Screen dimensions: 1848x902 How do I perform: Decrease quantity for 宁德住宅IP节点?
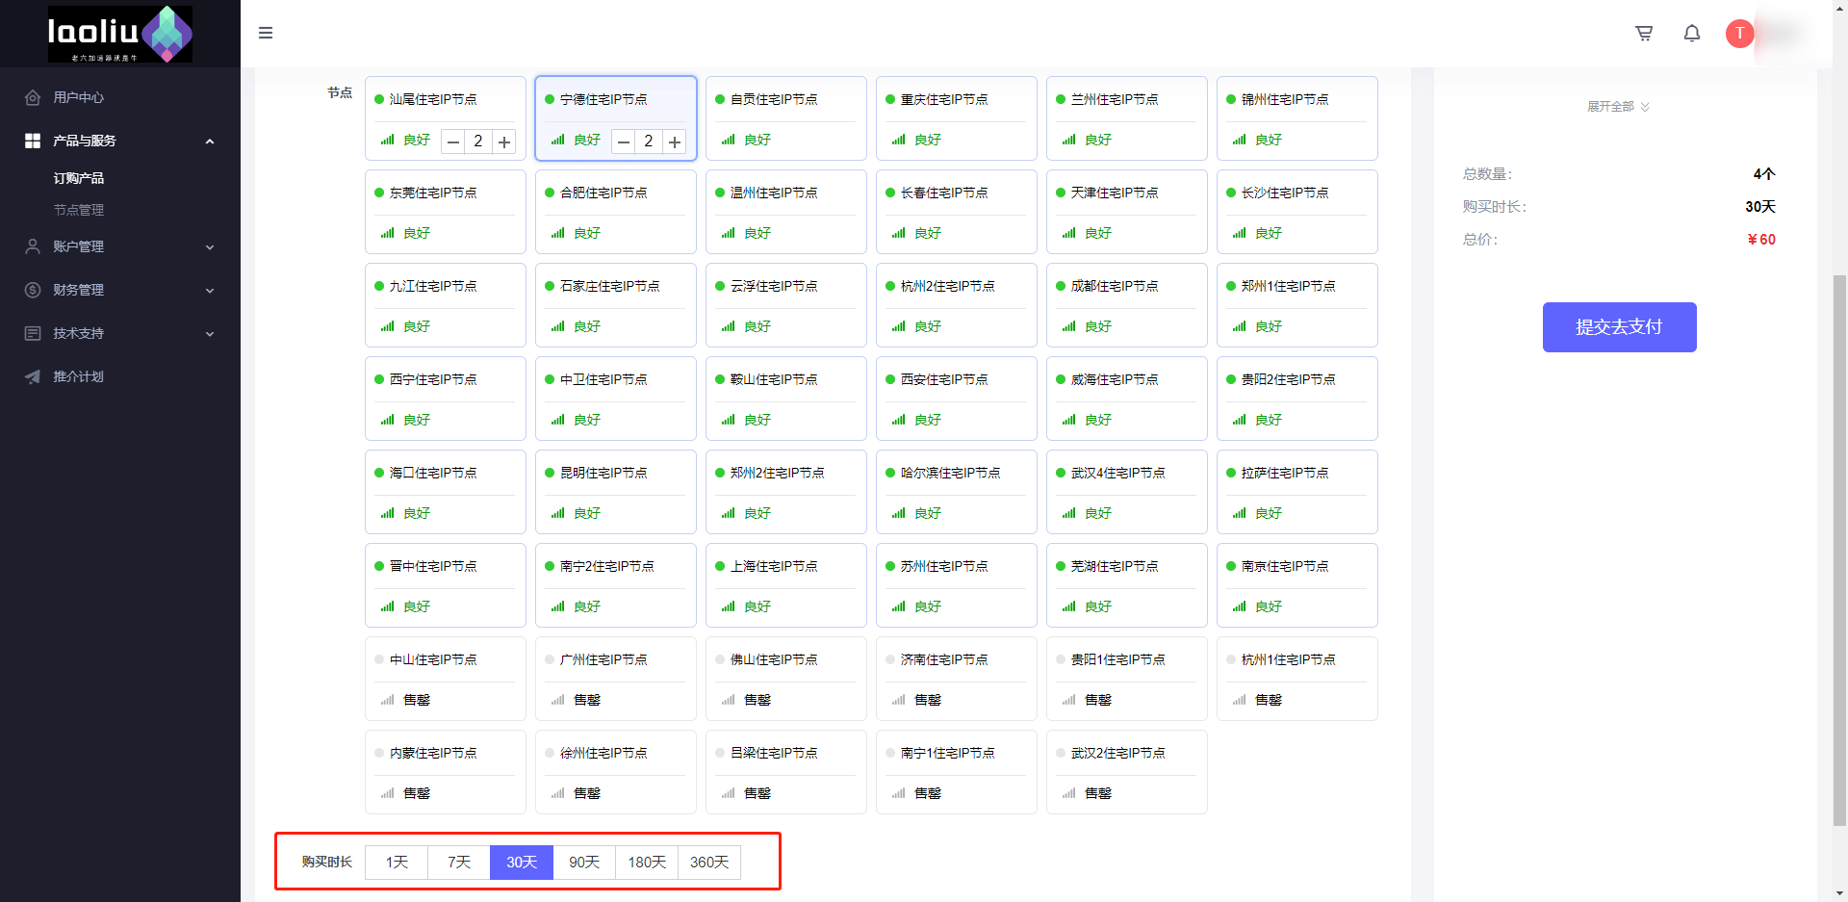(624, 142)
